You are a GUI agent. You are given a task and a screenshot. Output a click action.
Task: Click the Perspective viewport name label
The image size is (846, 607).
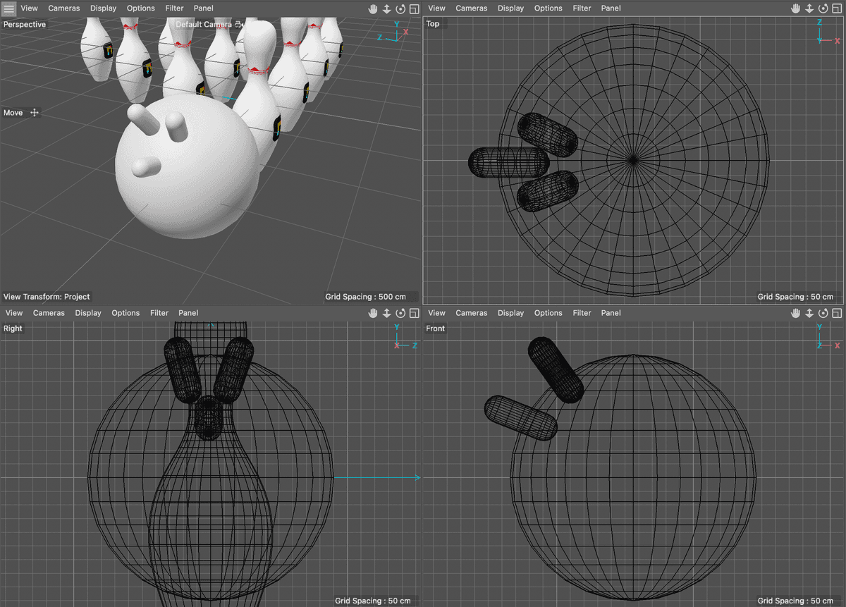pos(25,25)
